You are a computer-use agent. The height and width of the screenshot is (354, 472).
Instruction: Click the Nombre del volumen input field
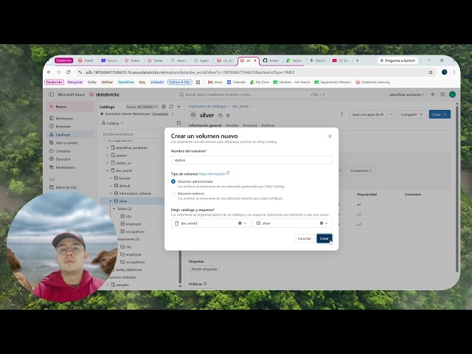click(x=251, y=160)
